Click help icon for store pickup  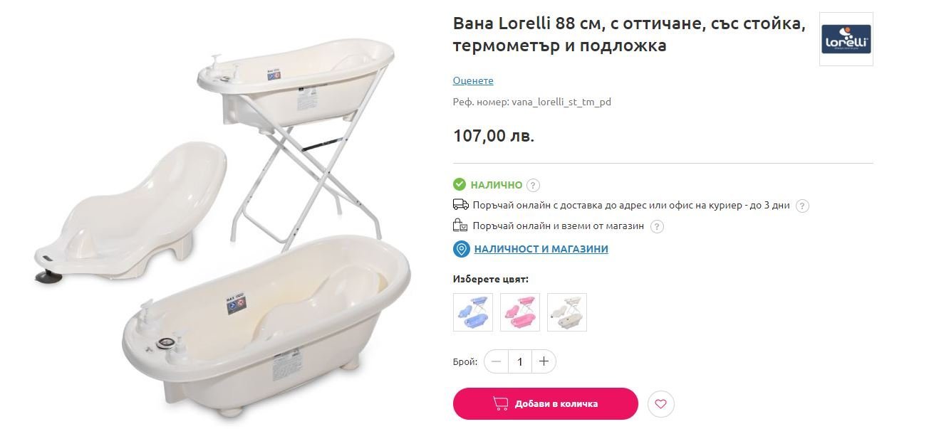(657, 226)
